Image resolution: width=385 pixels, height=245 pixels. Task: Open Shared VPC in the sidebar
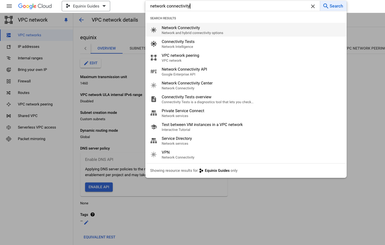point(36,116)
